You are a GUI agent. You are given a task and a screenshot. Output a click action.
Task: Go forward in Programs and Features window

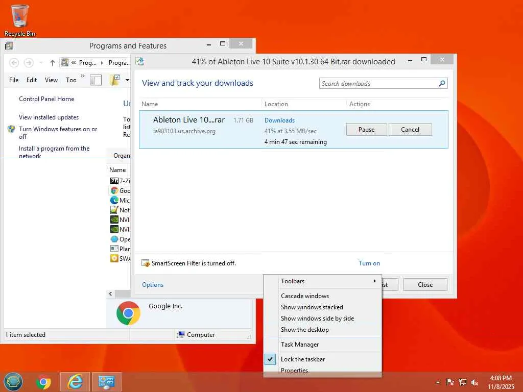tap(29, 63)
